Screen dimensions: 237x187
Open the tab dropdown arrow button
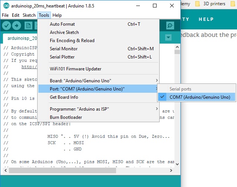pos(169,37)
